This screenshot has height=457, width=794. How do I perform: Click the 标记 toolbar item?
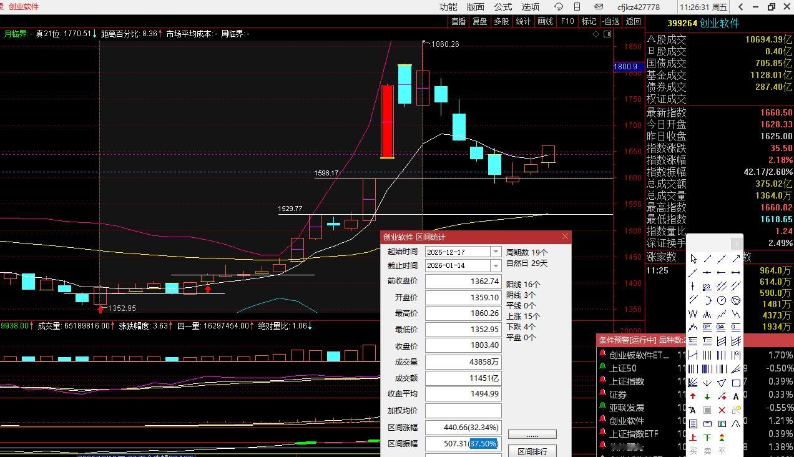589,21
